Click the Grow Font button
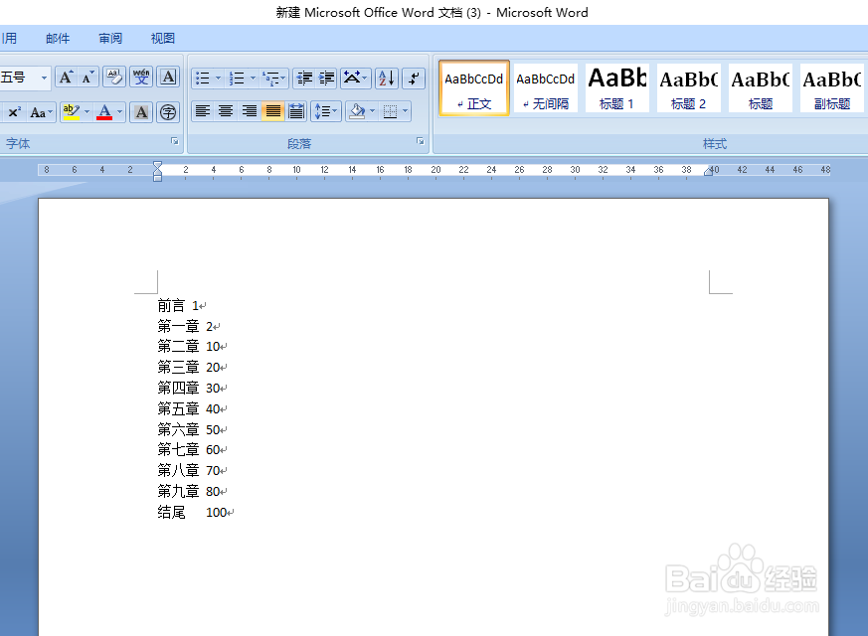Image resolution: width=868 pixels, height=636 pixels. (x=67, y=78)
